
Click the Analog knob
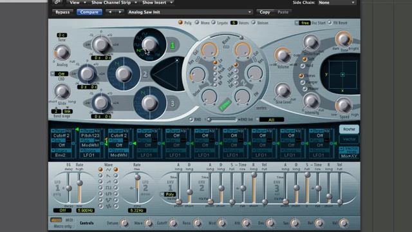62,52
